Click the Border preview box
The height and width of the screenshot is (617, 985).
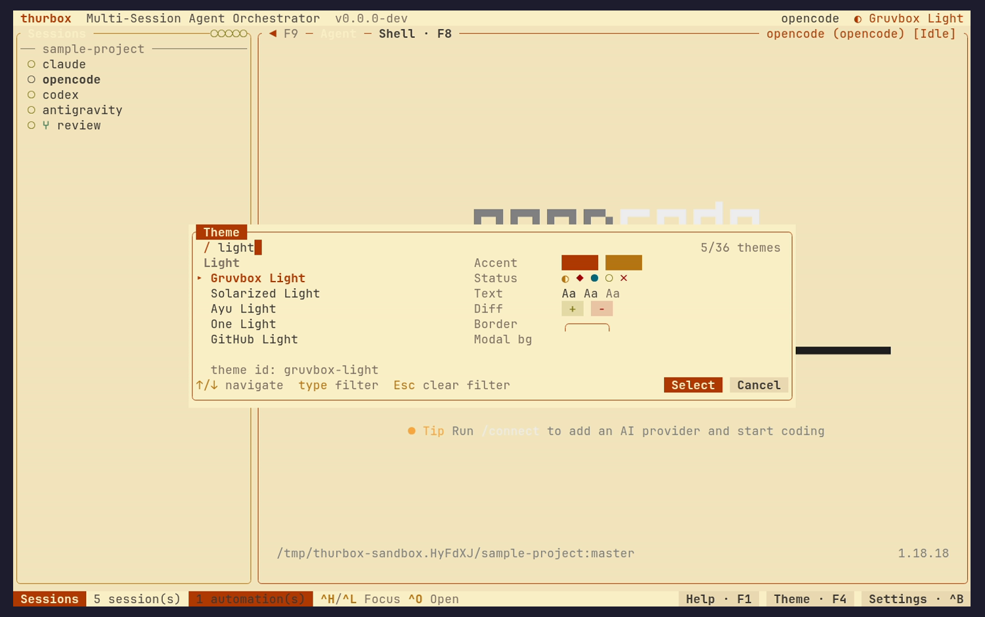click(587, 327)
